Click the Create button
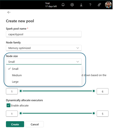Image resolution: width=113 pixels, height=130 pixels. tap(15, 124)
